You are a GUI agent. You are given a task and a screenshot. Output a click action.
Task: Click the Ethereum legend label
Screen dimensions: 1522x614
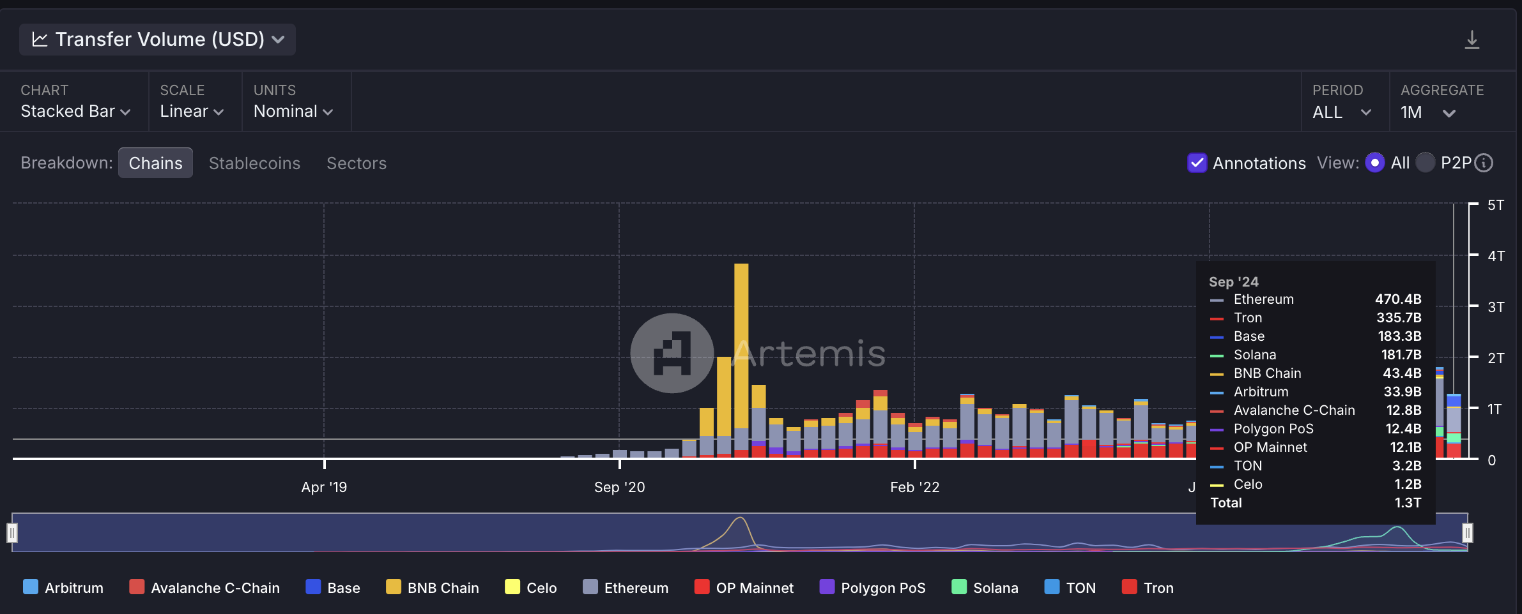point(636,588)
